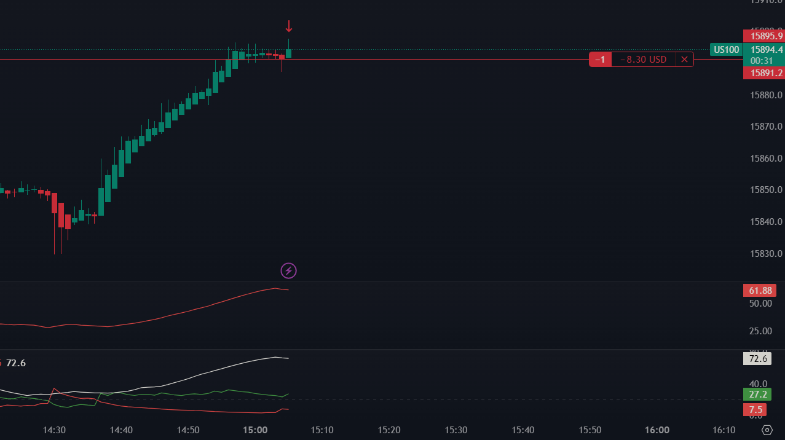Click the 15830.0 price axis label
Viewport: 785px width, 440px height.
[x=766, y=253]
